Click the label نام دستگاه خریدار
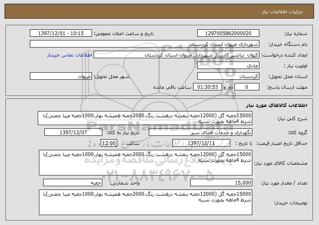The height and width of the screenshot is (225, 319). 288,44
